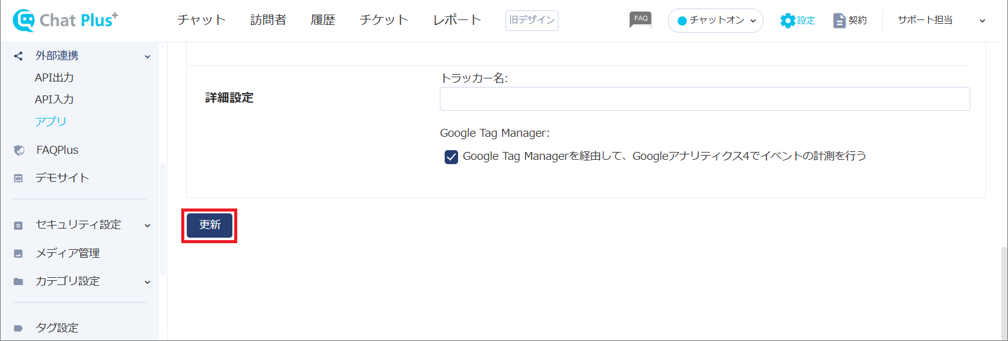Switch to 旧デザイン

tap(532, 20)
